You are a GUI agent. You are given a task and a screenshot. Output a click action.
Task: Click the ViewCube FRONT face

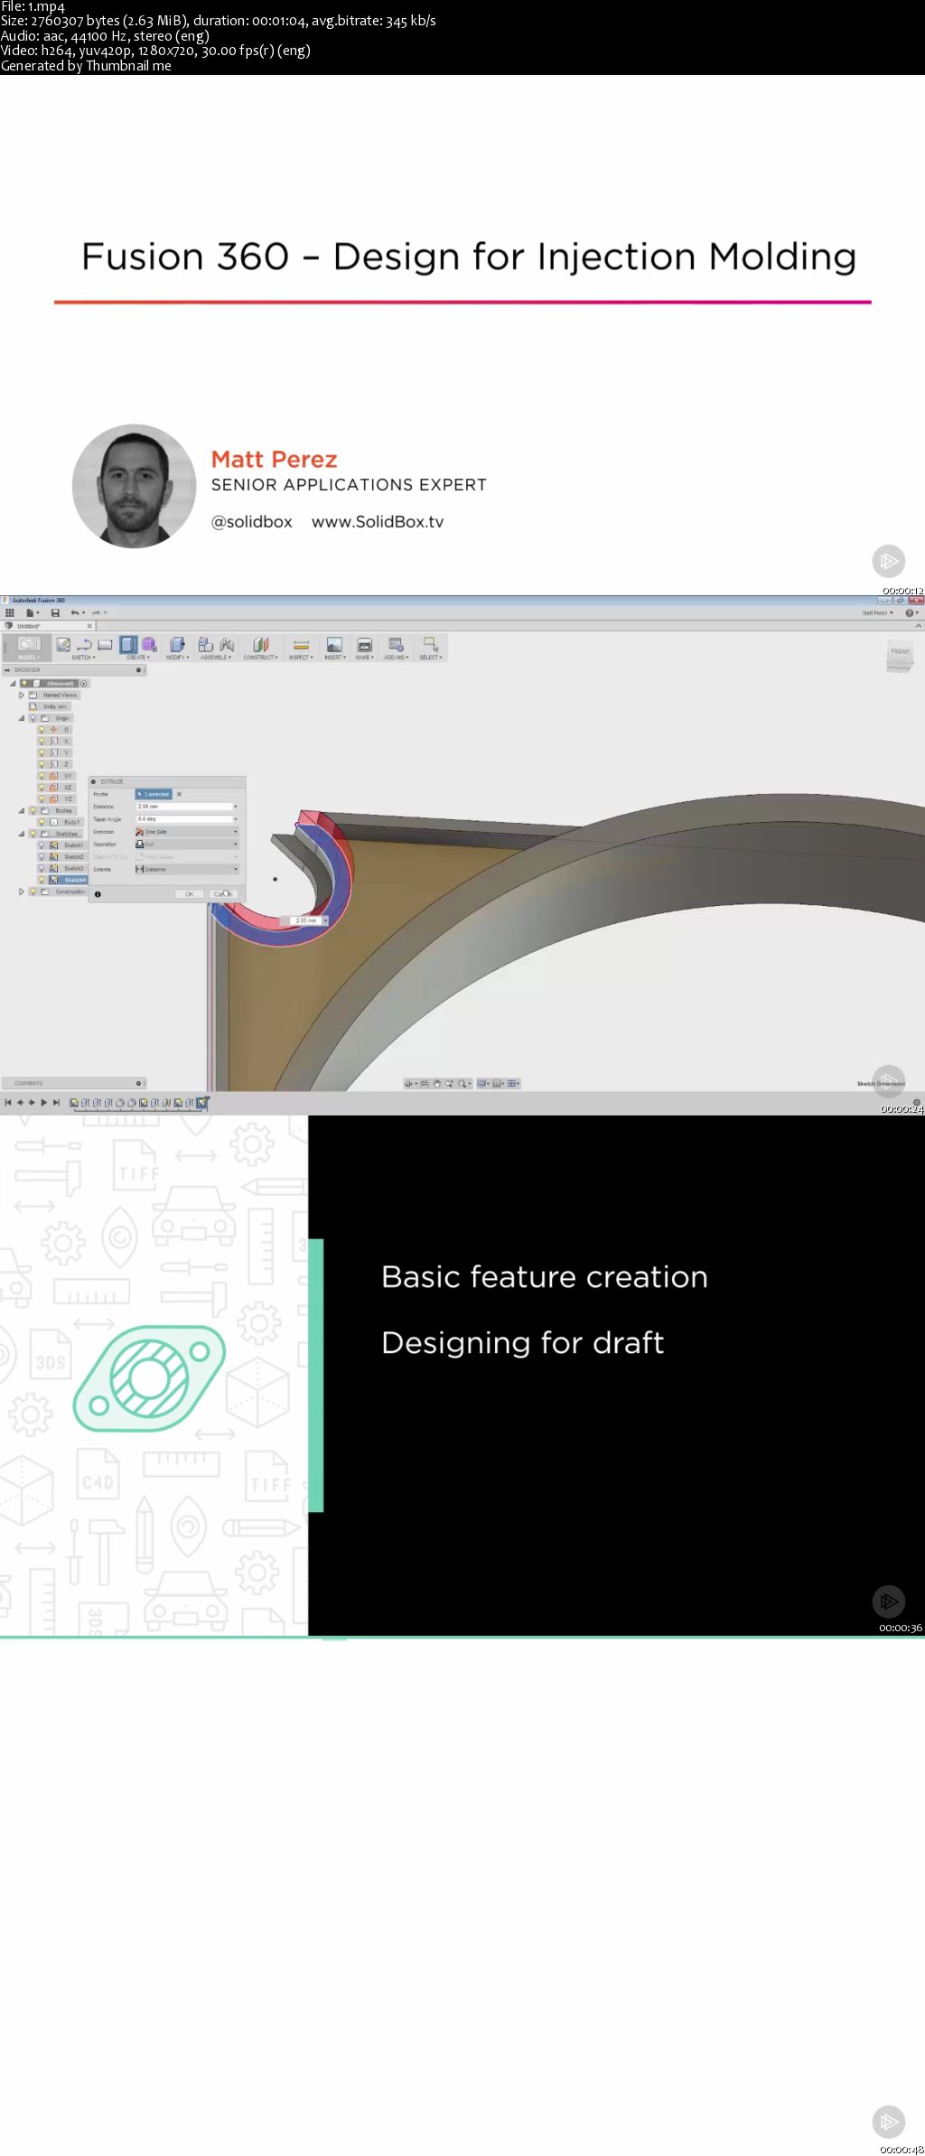(900, 652)
